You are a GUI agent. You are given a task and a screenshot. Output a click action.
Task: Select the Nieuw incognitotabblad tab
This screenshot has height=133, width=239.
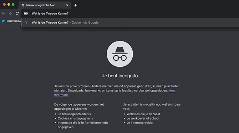(45, 5)
